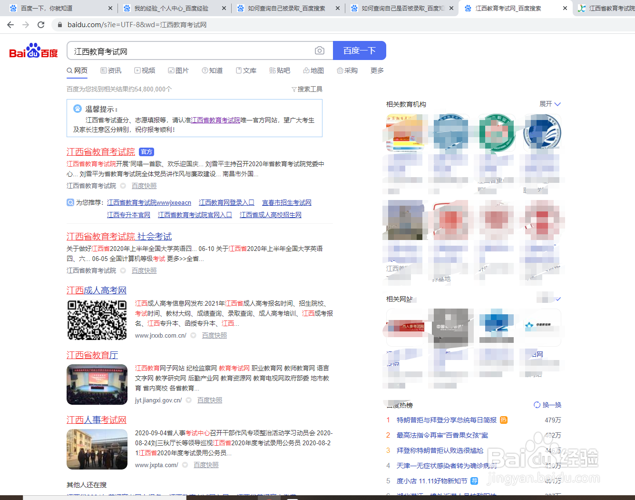The height and width of the screenshot is (500, 635).
Task: Open 江西省教育考试院 link in the warm tip box
Action: 215,120
